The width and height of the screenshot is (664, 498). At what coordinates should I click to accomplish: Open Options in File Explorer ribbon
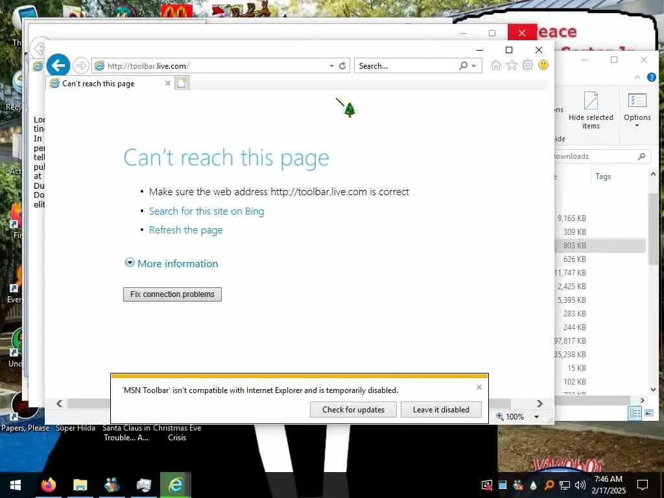pyautogui.click(x=637, y=110)
